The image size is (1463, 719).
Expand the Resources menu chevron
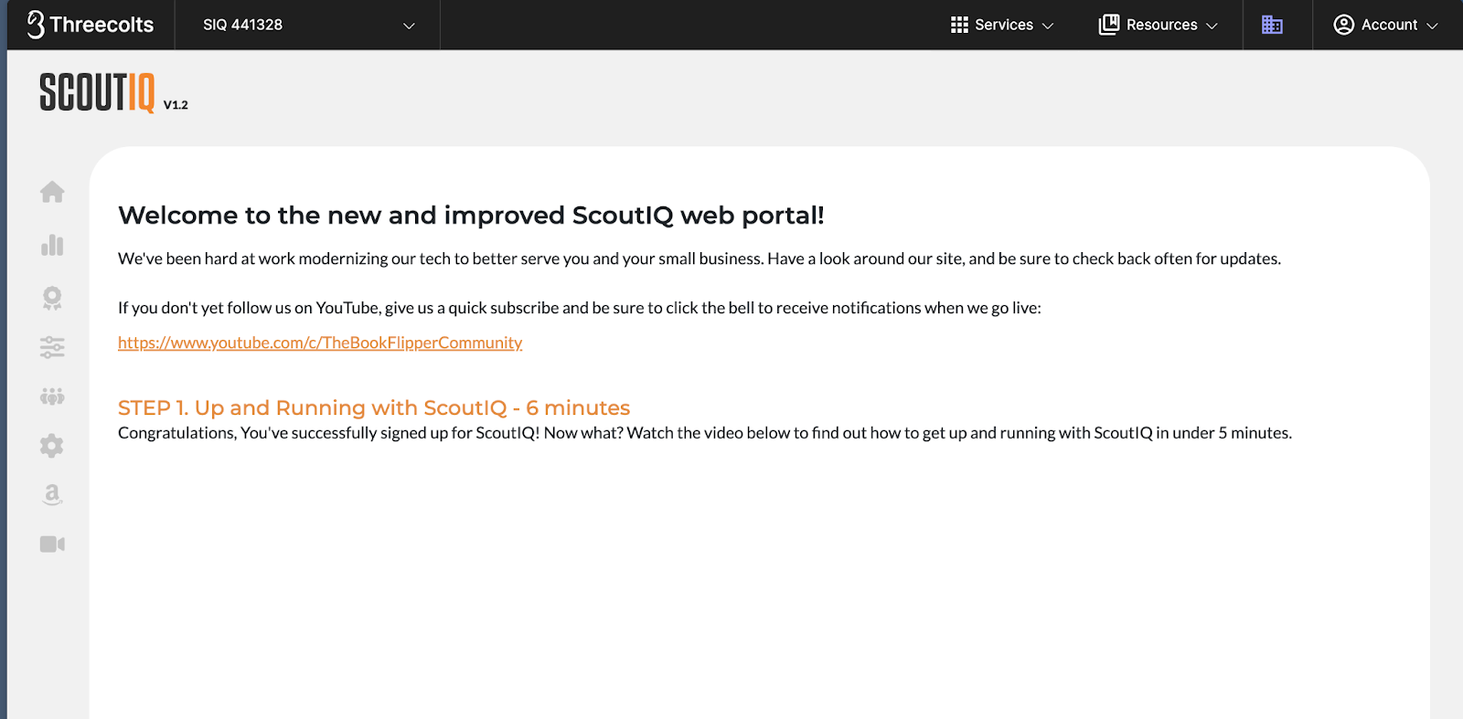pyautogui.click(x=1212, y=26)
